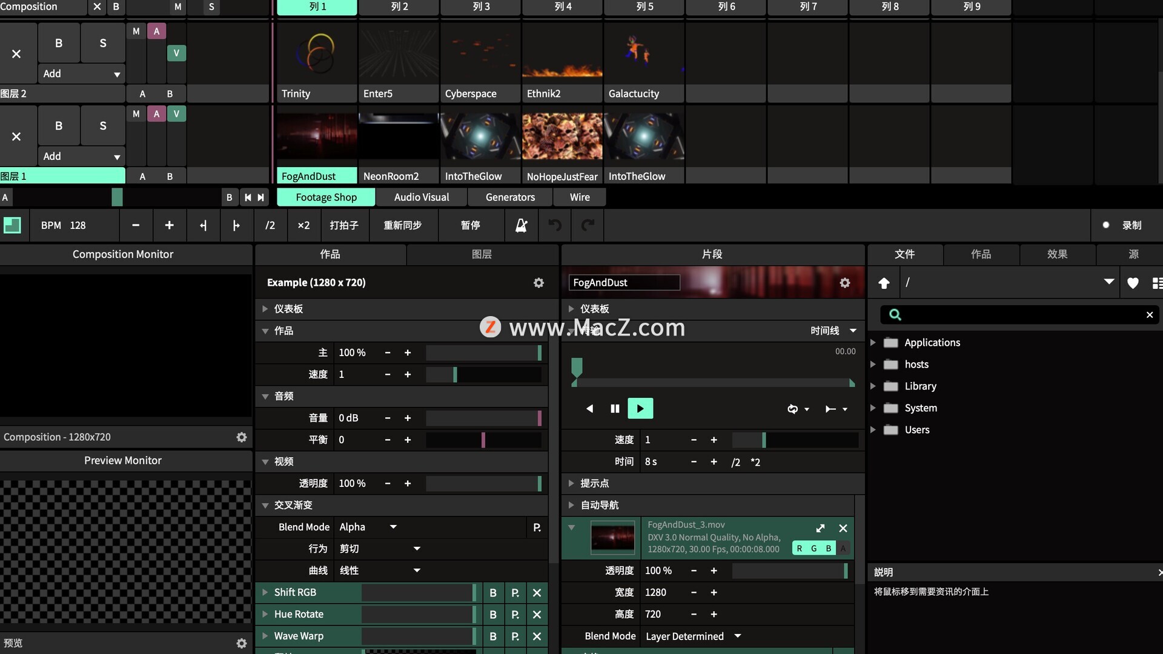
Task: Switch to the Generators tab
Action: [x=510, y=197]
